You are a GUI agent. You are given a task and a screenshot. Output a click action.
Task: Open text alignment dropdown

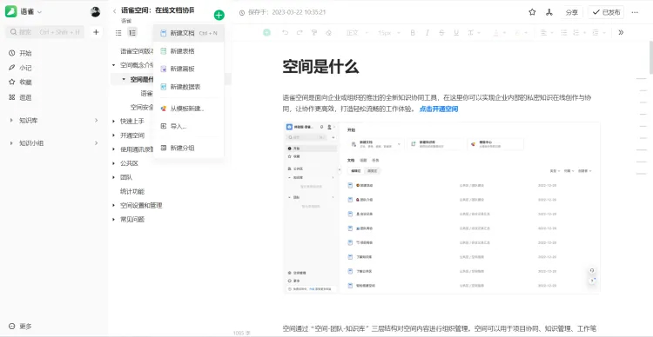click(546, 32)
